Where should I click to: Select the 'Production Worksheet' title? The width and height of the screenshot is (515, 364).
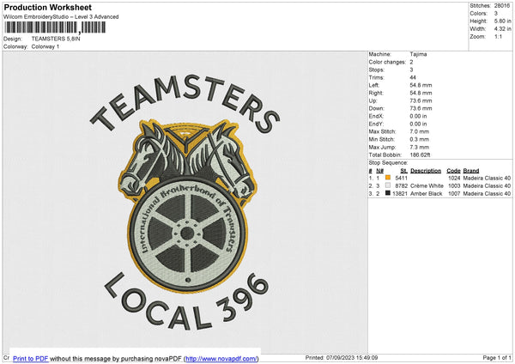[47, 7]
